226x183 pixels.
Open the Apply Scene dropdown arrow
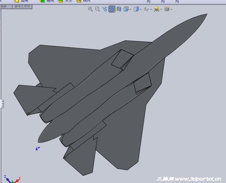tap(161, 9)
